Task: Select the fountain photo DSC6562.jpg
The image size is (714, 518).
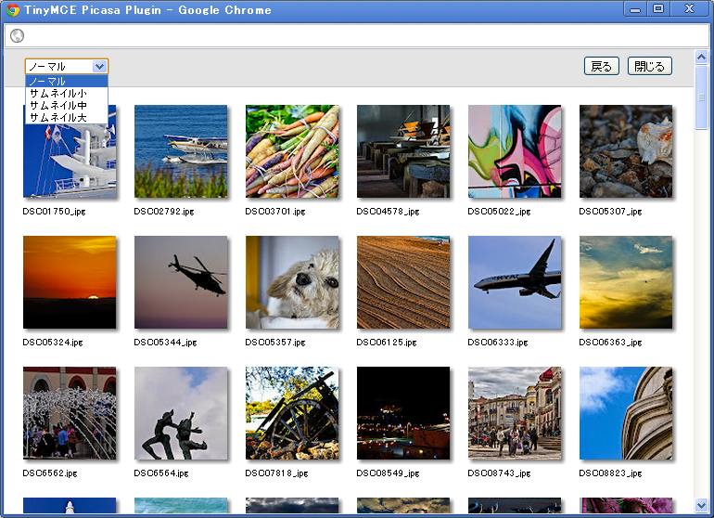Action: point(70,413)
